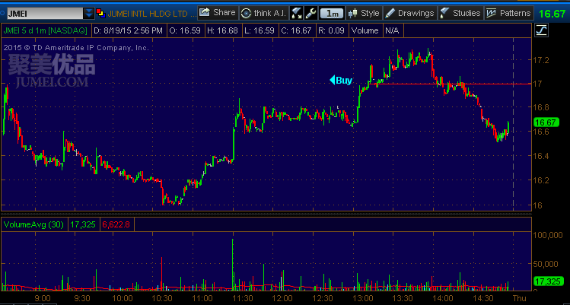The image size is (570, 305).
Task: Click the JMEI symbol input field
Action: [x=42, y=13]
